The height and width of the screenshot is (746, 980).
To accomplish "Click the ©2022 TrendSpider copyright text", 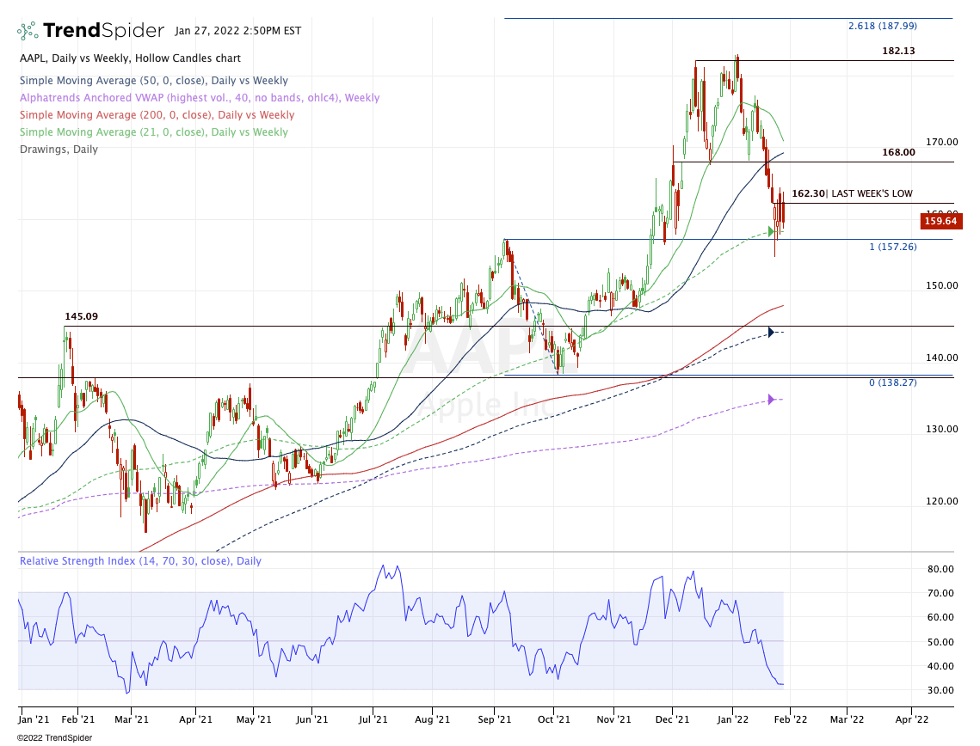I will [x=54, y=738].
